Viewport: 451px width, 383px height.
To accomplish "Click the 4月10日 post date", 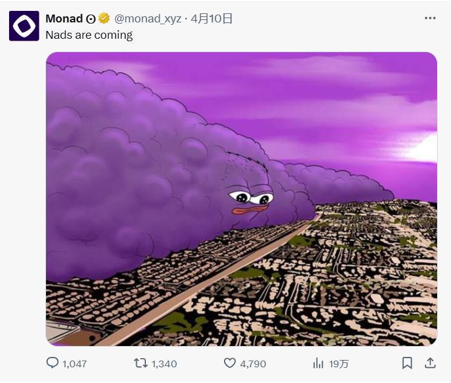I will (x=211, y=19).
